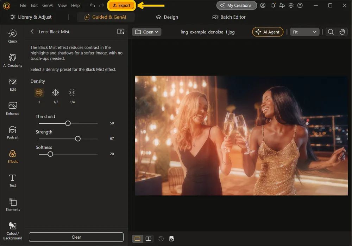352x246 pixels.
Task: Go back from Lens: Black Mist
Action: point(32,32)
